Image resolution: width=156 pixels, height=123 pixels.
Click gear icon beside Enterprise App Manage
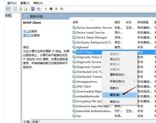click(x=74, y=106)
